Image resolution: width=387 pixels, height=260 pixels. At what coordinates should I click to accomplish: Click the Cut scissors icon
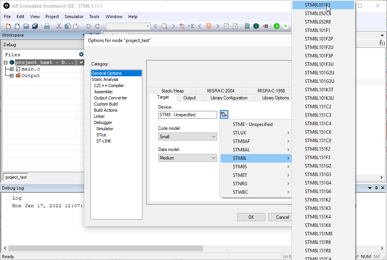click(59, 26)
